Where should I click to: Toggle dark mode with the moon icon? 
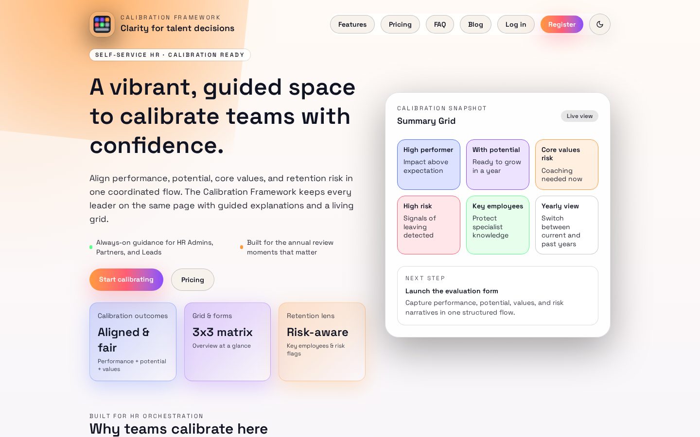coord(600,24)
